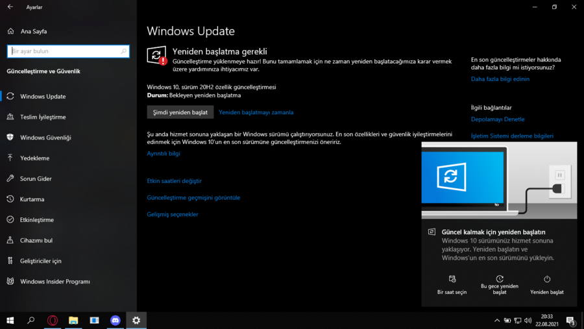Image resolution: width=584 pixels, height=329 pixels.
Task: Select Bu gece yeniden başlat option
Action: [x=500, y=285]
